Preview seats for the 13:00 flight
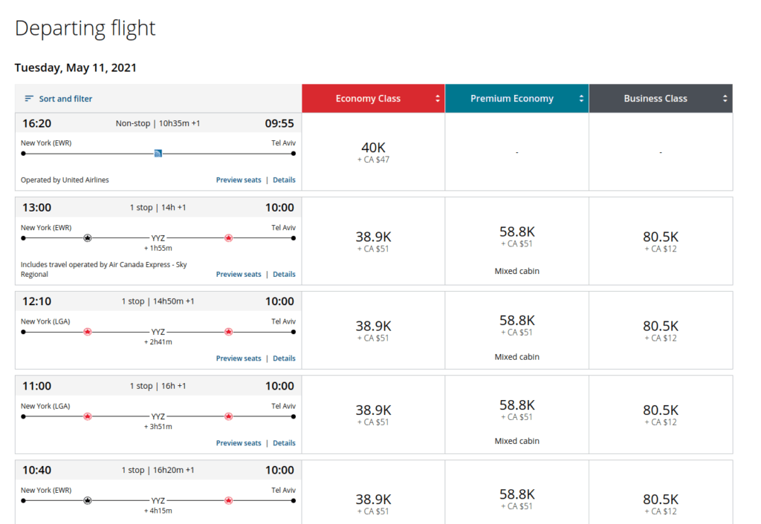 (x=239, y=275)
